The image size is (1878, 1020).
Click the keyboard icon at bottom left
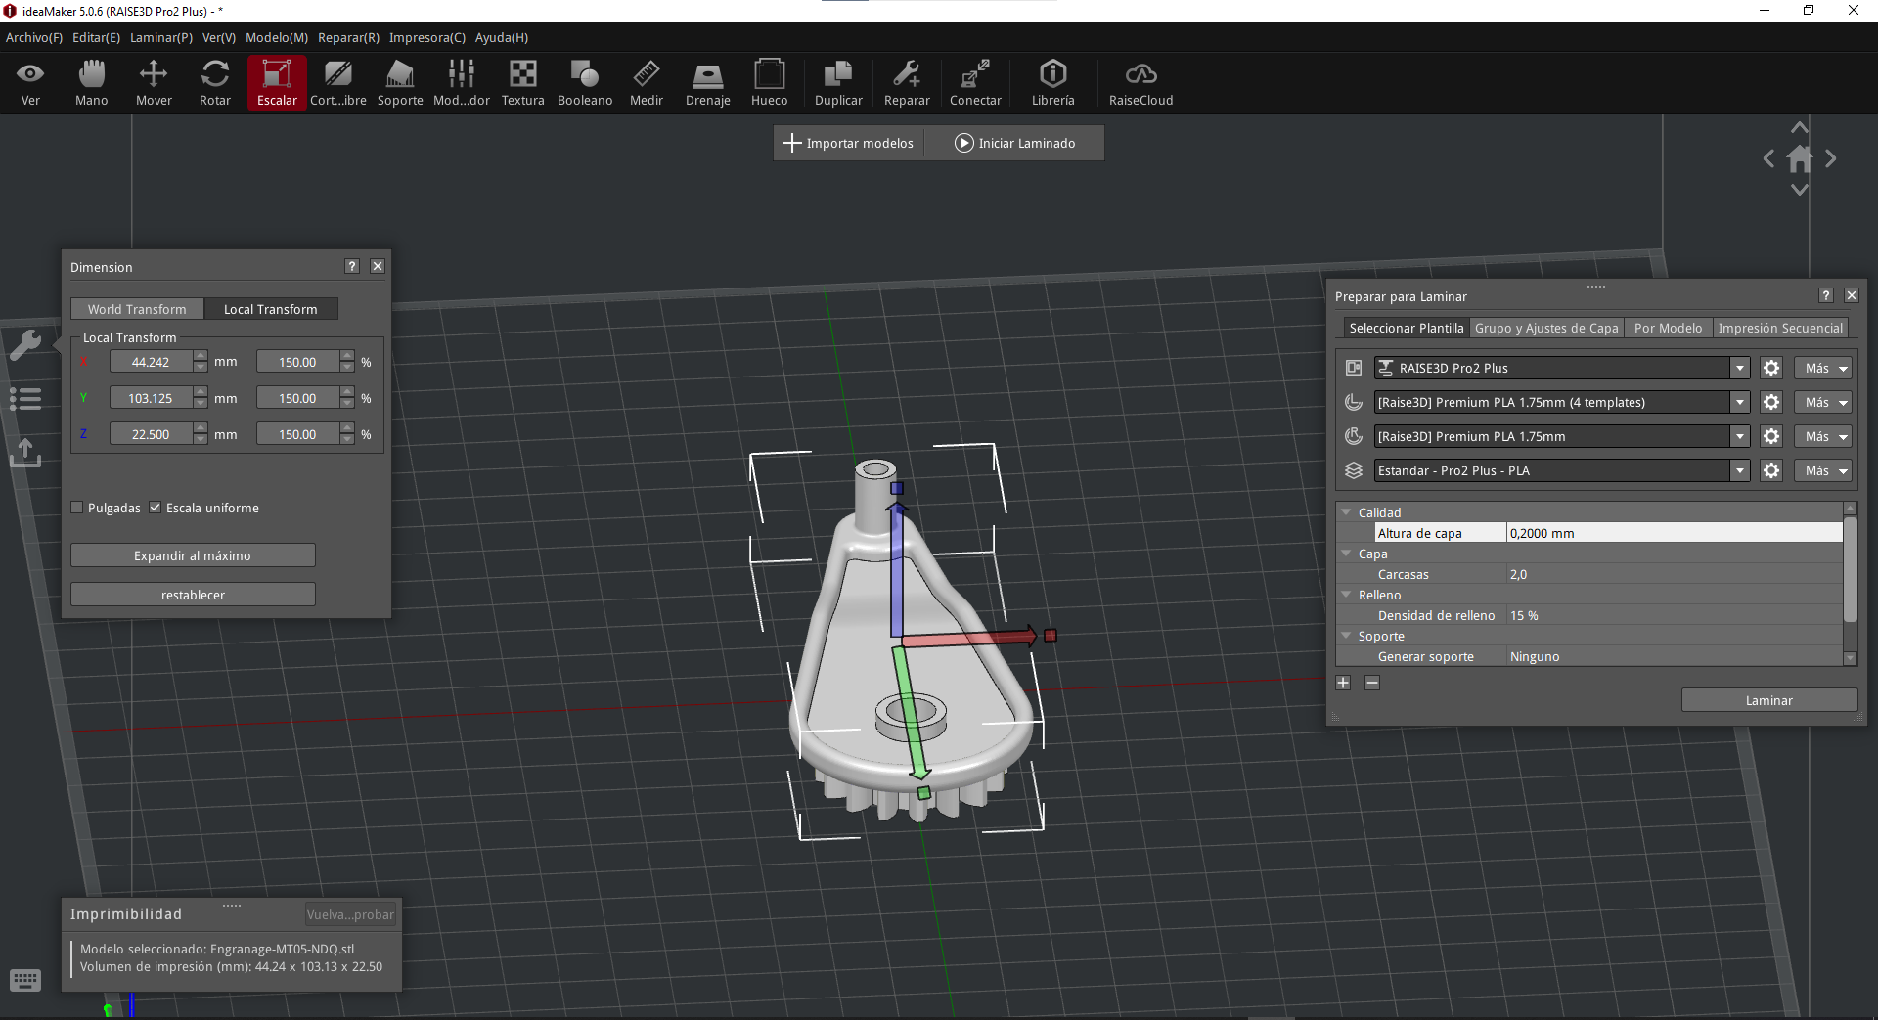coord(25,980)
